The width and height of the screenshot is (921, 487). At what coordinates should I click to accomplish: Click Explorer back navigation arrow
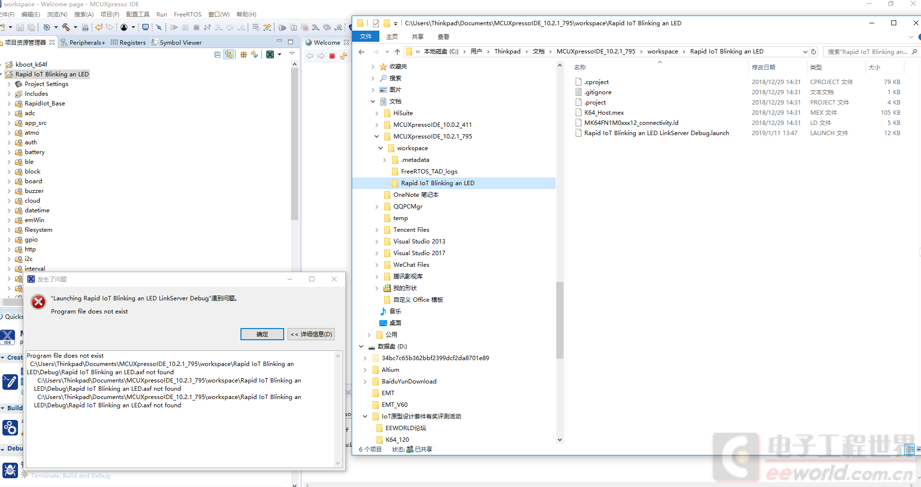pyautogui.click(x=361, y=52)
